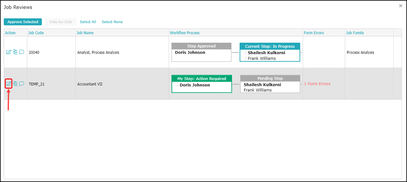Click the Workflow Process column header

click(x=185, y=33)
